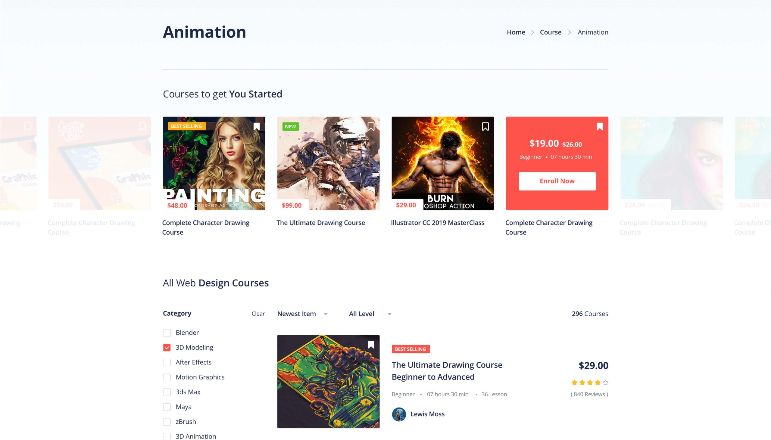Click The Ultimate Drawing Course title under NEW card
This screenshot has width=771, height=440.
[320, 223]
